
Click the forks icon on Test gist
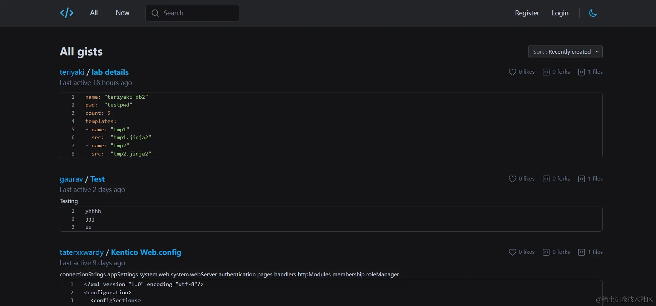pyautogui.click(x=546, y=179)
